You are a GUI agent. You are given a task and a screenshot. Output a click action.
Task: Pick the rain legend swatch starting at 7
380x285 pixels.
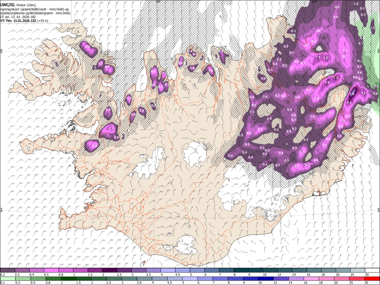(x=220, y=279)
